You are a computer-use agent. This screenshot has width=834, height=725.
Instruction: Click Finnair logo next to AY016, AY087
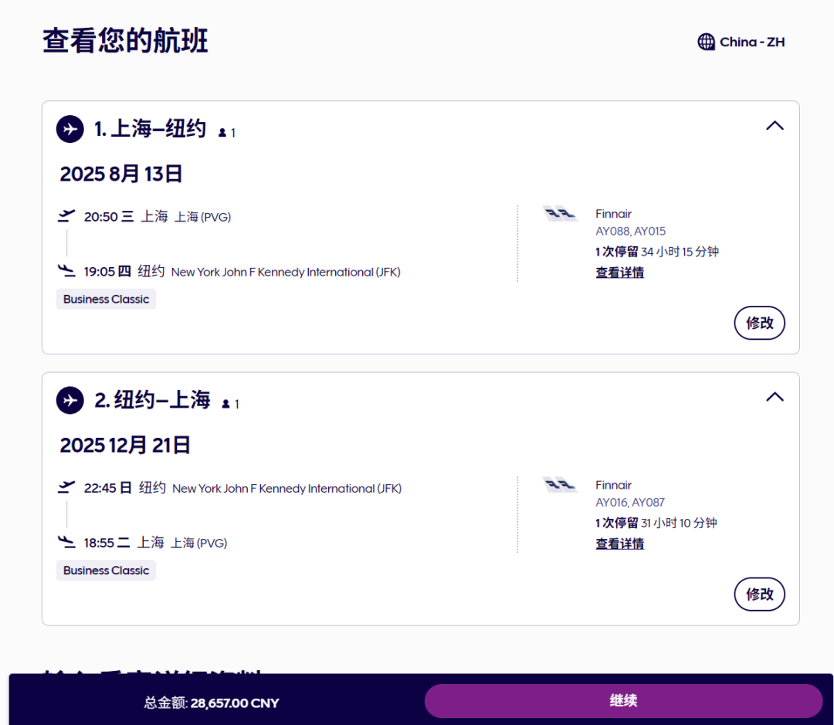pyautogui.click(x=560, y=485)
